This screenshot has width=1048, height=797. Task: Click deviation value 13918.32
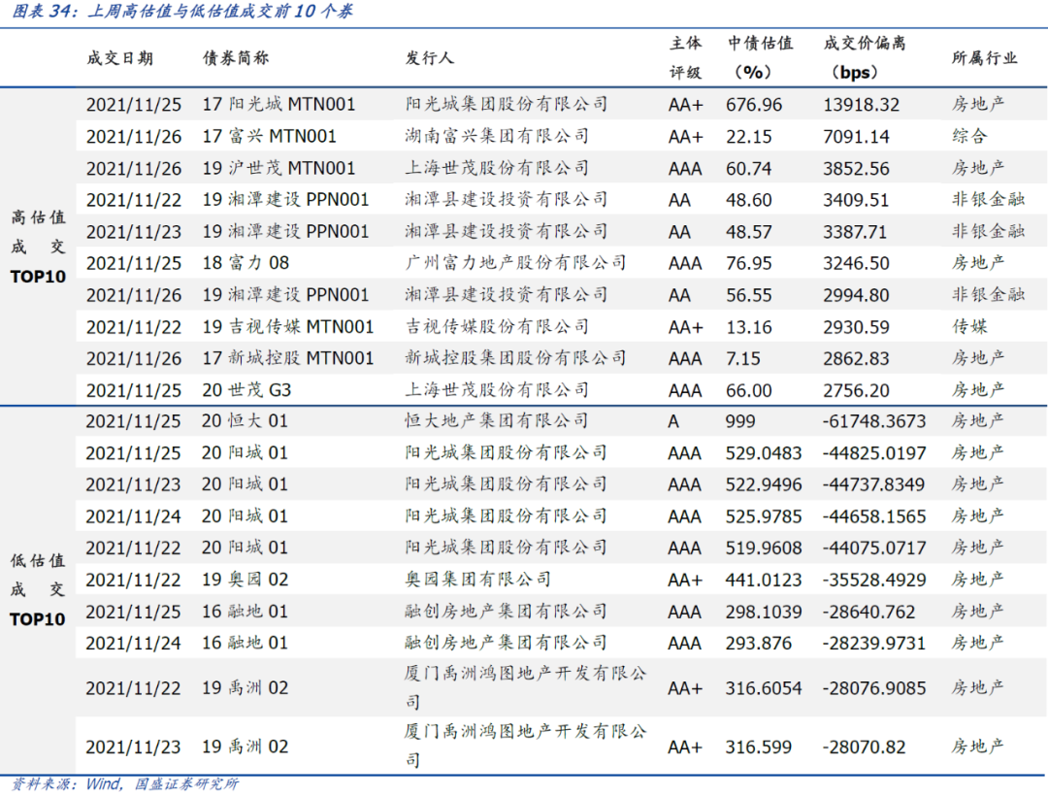click(x=862, y=105)
